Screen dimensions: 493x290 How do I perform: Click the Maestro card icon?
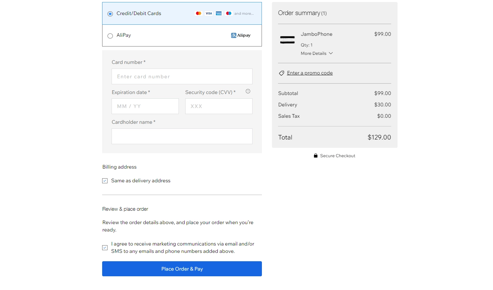pyautogui.click(x=229, y=13)
